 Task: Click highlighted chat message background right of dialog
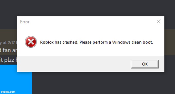coord(170,42)
